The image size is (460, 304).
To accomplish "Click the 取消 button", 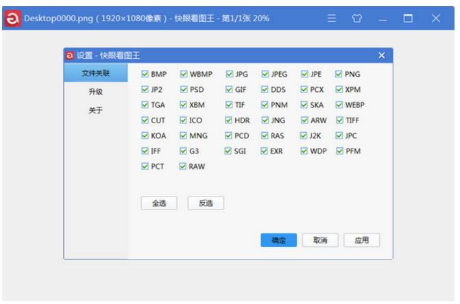I will [320, 240].
